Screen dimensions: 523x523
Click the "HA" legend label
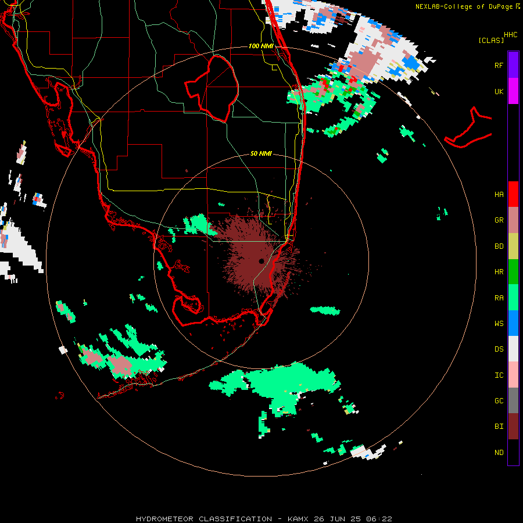[x=499, y=195]
